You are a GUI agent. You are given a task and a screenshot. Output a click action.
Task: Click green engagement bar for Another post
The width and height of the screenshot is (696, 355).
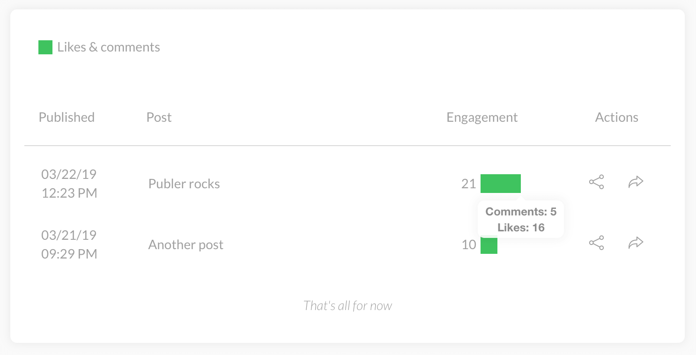coord(489,247)
